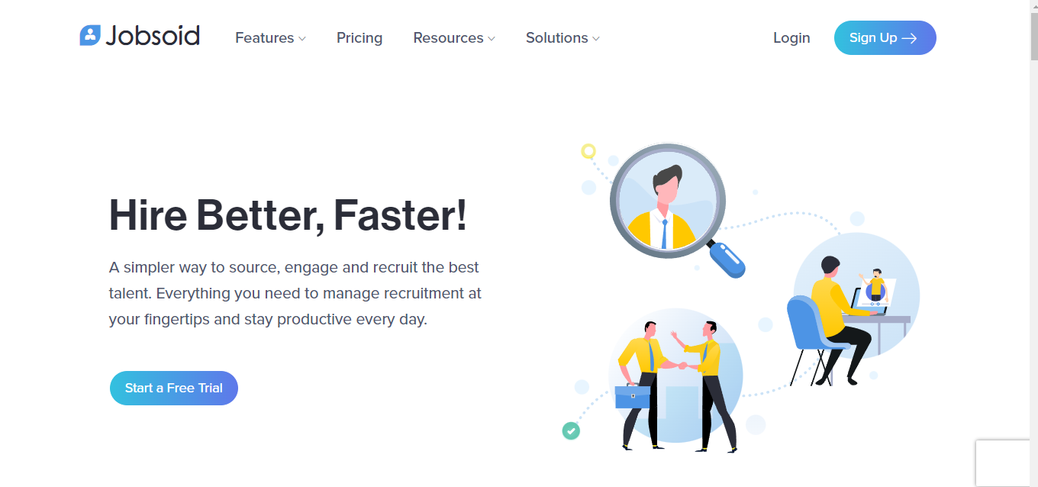Expand the Solutions dropdown chevron

[596, 39]
